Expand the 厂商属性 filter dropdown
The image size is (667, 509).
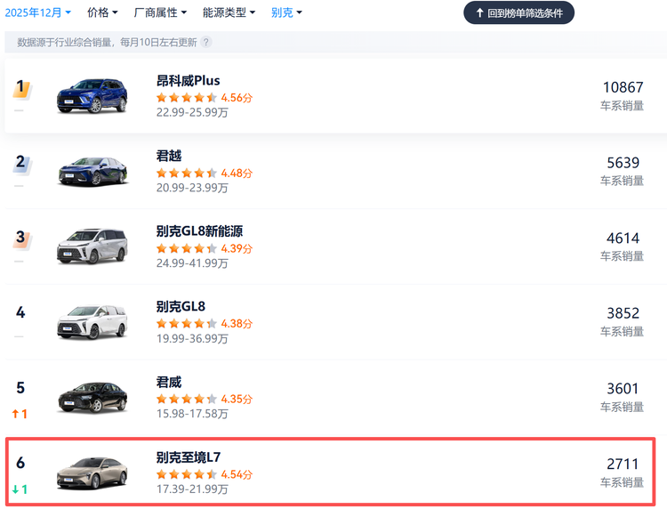160,12
